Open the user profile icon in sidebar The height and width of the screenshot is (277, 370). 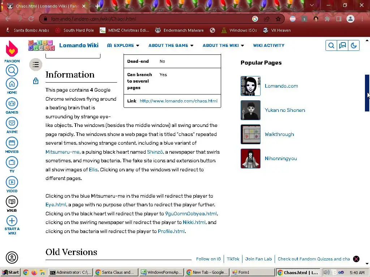click(x=12, y=258)
